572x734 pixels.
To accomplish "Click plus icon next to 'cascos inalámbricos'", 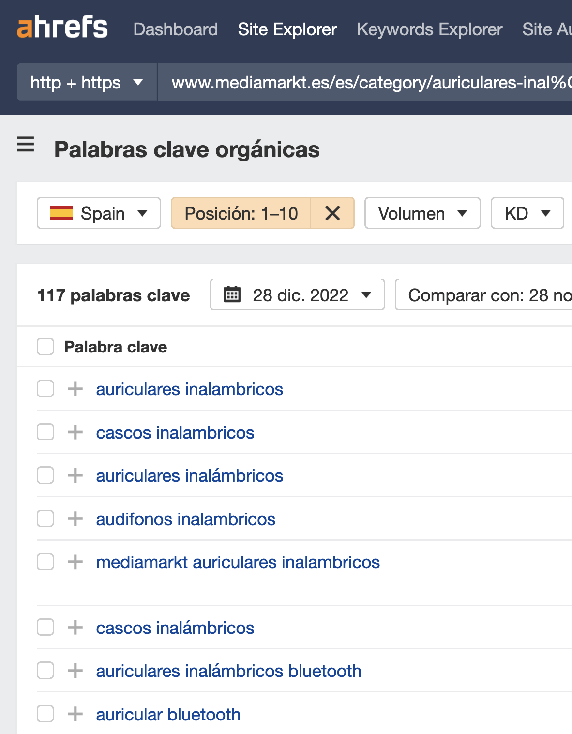I will coord(75,628).
